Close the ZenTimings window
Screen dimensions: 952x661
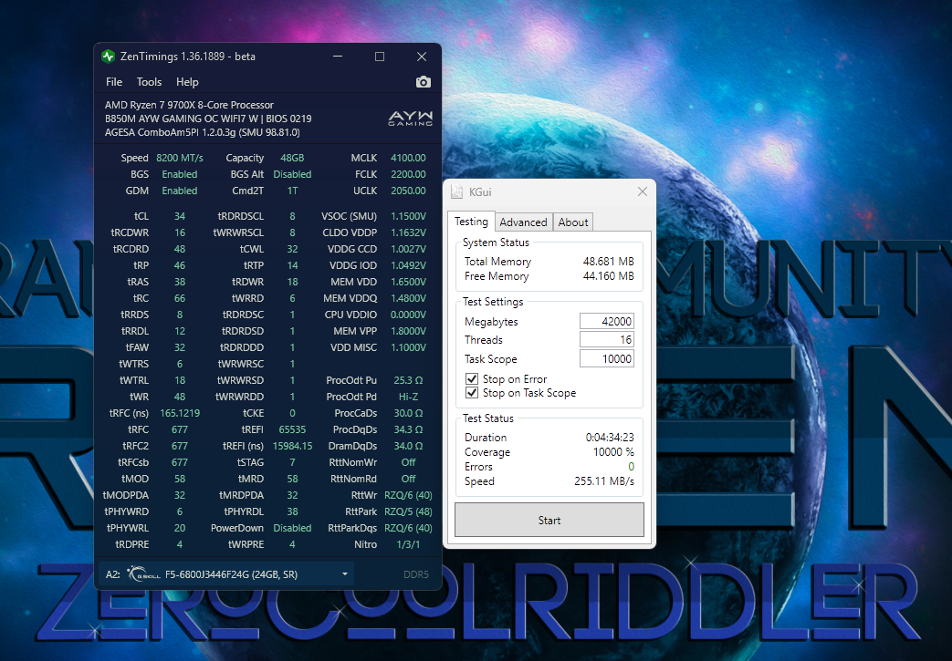422,57
